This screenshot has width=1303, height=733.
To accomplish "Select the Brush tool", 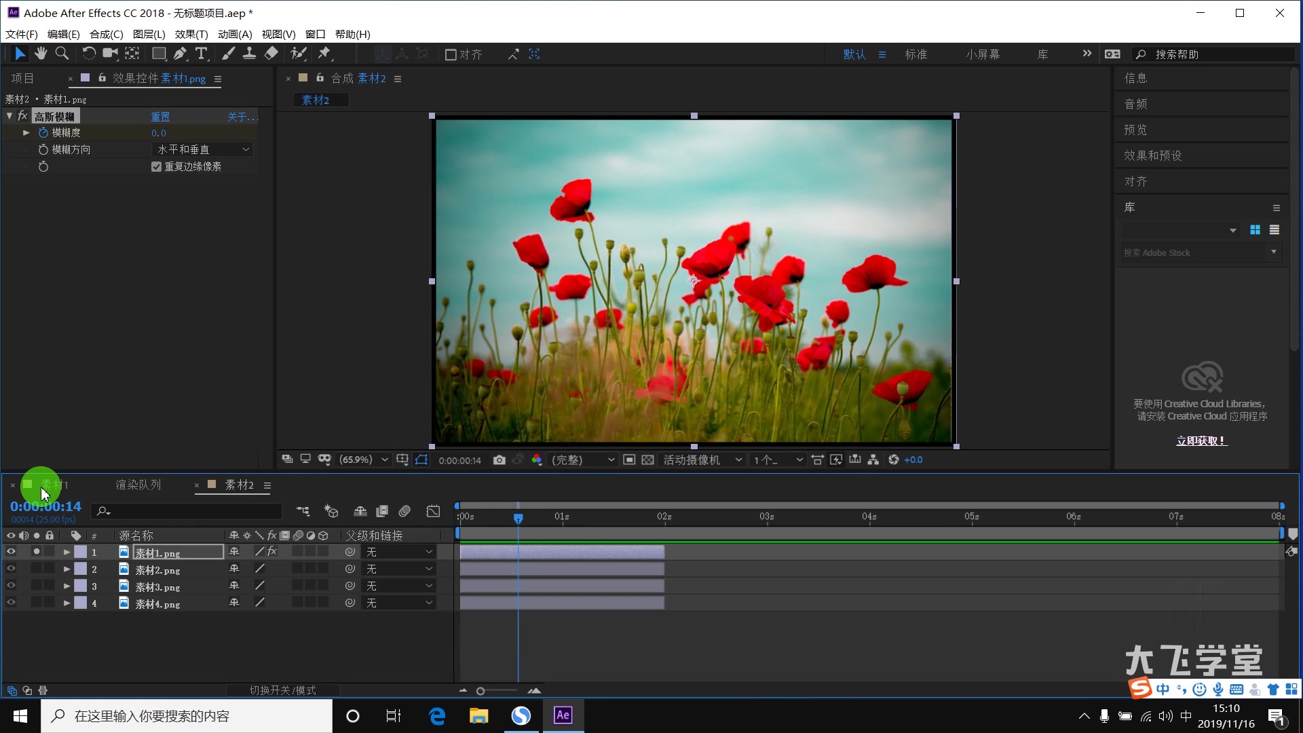I will 229,54.
